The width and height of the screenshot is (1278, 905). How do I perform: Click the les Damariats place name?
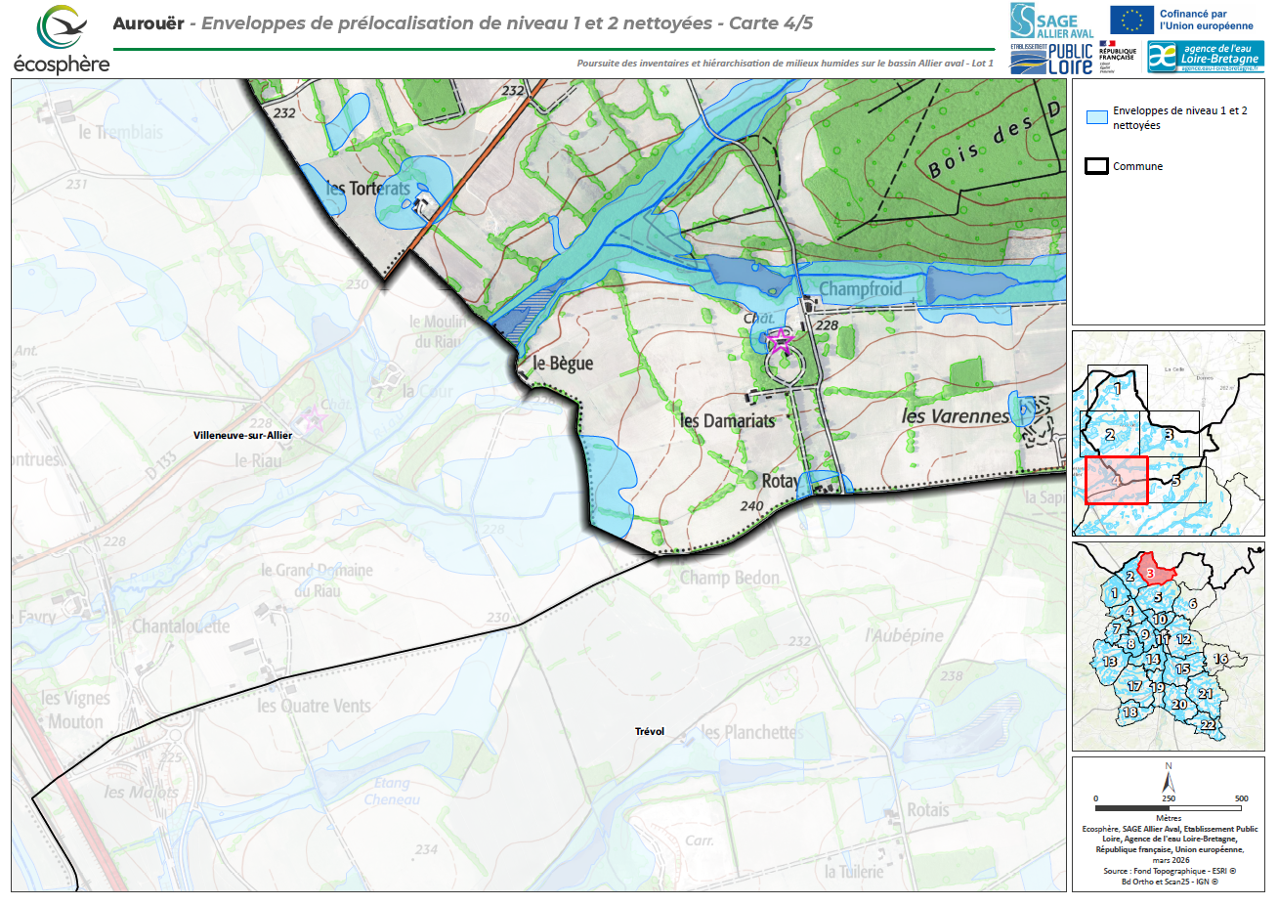tap(727, 421)
